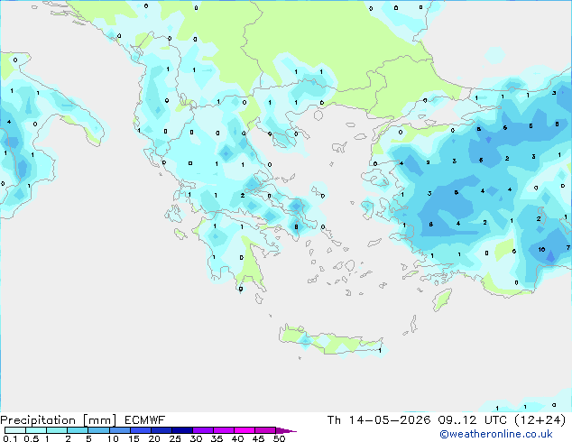Click the '09..12 UTC' time text
The image size is (572, 442).
[473, 420]
